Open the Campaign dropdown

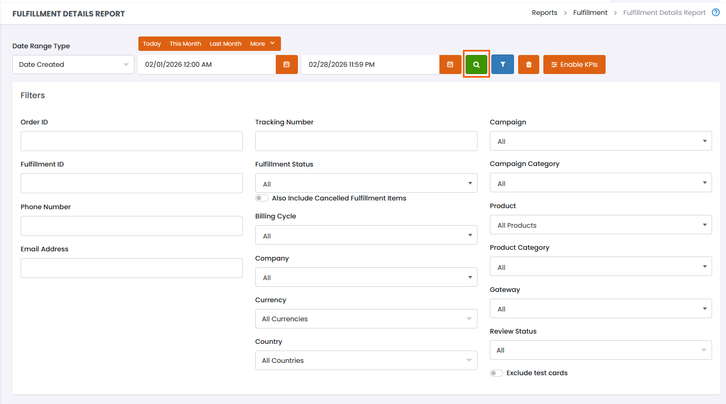pos(600,141)
